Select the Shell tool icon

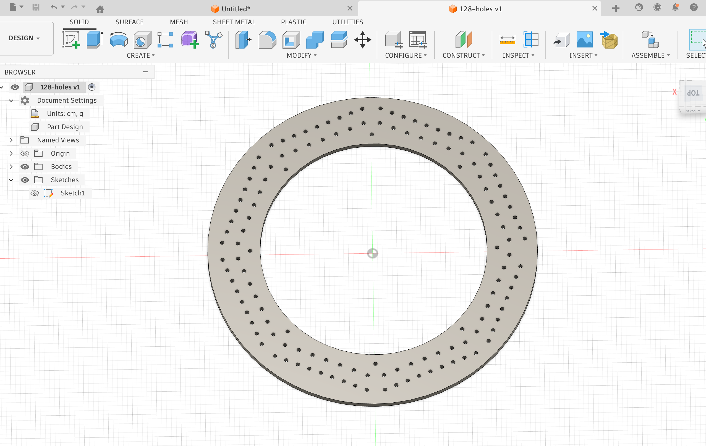pos(291,39)
